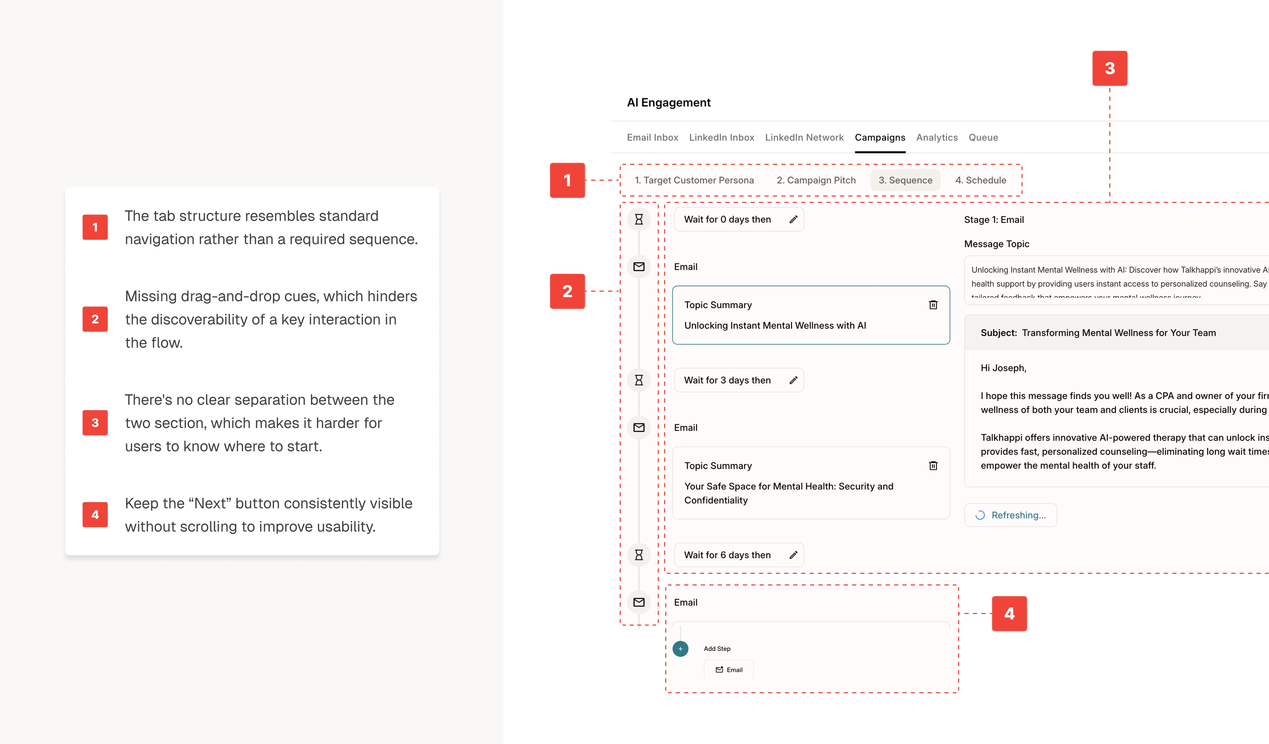
Task: Select step 1. Target Customer Persona
Action: [x=694, y=180]
